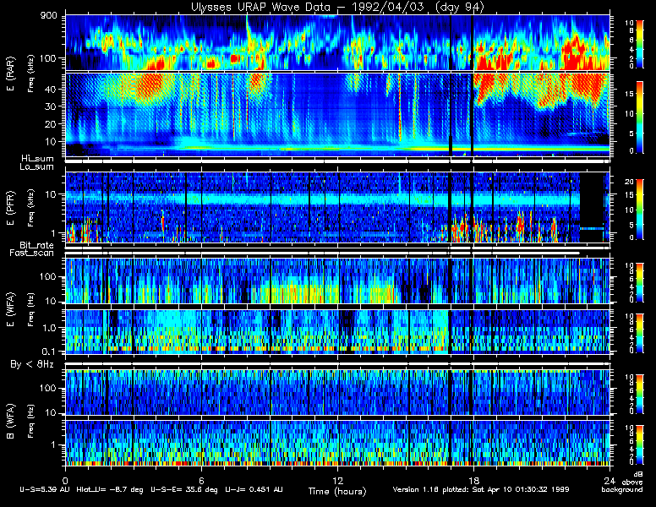Click the 'By < 8Hz' label
This screenshot has height=507, width=656.
pyautogui.click(x=32, y=364)
